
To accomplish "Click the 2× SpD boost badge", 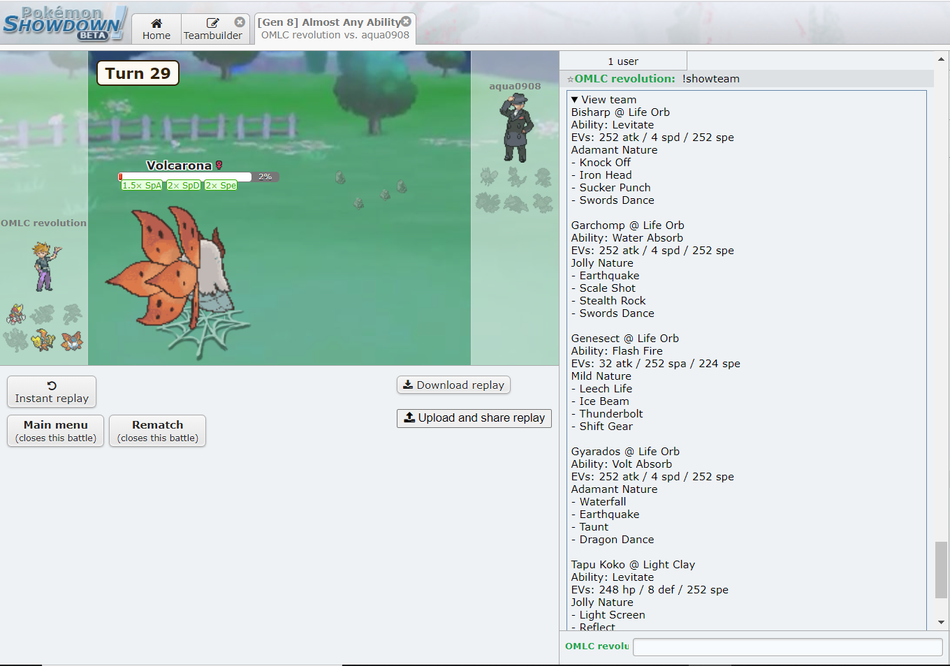I will click(x=184, y=186).
